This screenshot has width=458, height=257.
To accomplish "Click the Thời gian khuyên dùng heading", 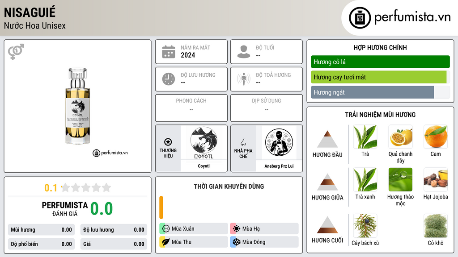I will [x=229, y=186].
